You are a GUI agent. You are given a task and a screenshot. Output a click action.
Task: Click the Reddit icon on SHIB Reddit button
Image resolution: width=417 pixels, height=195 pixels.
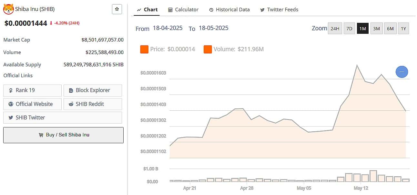(71, 104)
